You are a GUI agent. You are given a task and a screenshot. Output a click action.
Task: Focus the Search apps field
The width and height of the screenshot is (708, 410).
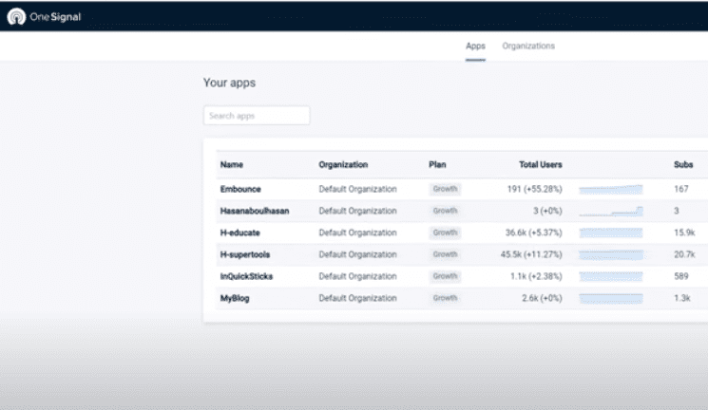point(257,116)
